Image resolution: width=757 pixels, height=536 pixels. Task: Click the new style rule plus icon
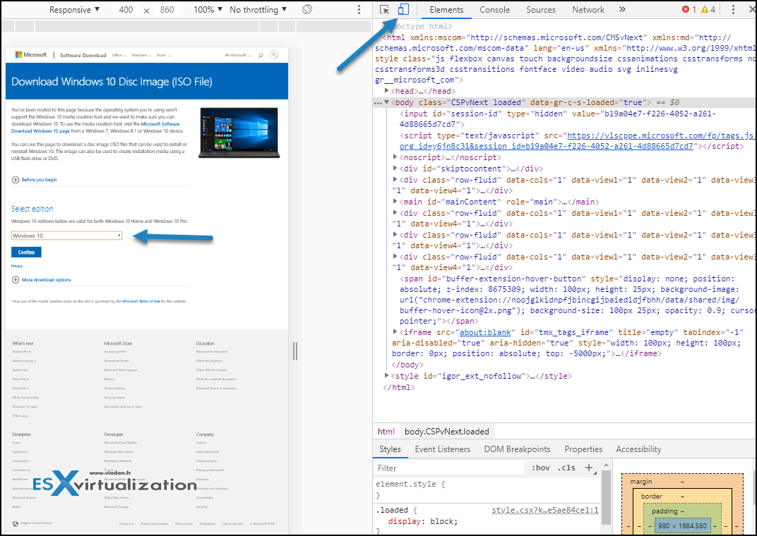[x=590, y=468]
